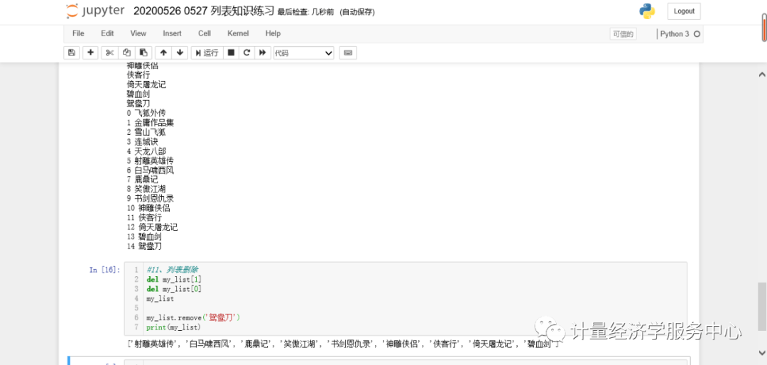
Task: Click output line 14 鸳鸯刀
Action: point(143,246)
